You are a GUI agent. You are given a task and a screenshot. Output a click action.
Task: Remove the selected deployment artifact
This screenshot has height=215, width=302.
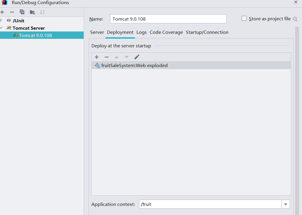point(107,57)
